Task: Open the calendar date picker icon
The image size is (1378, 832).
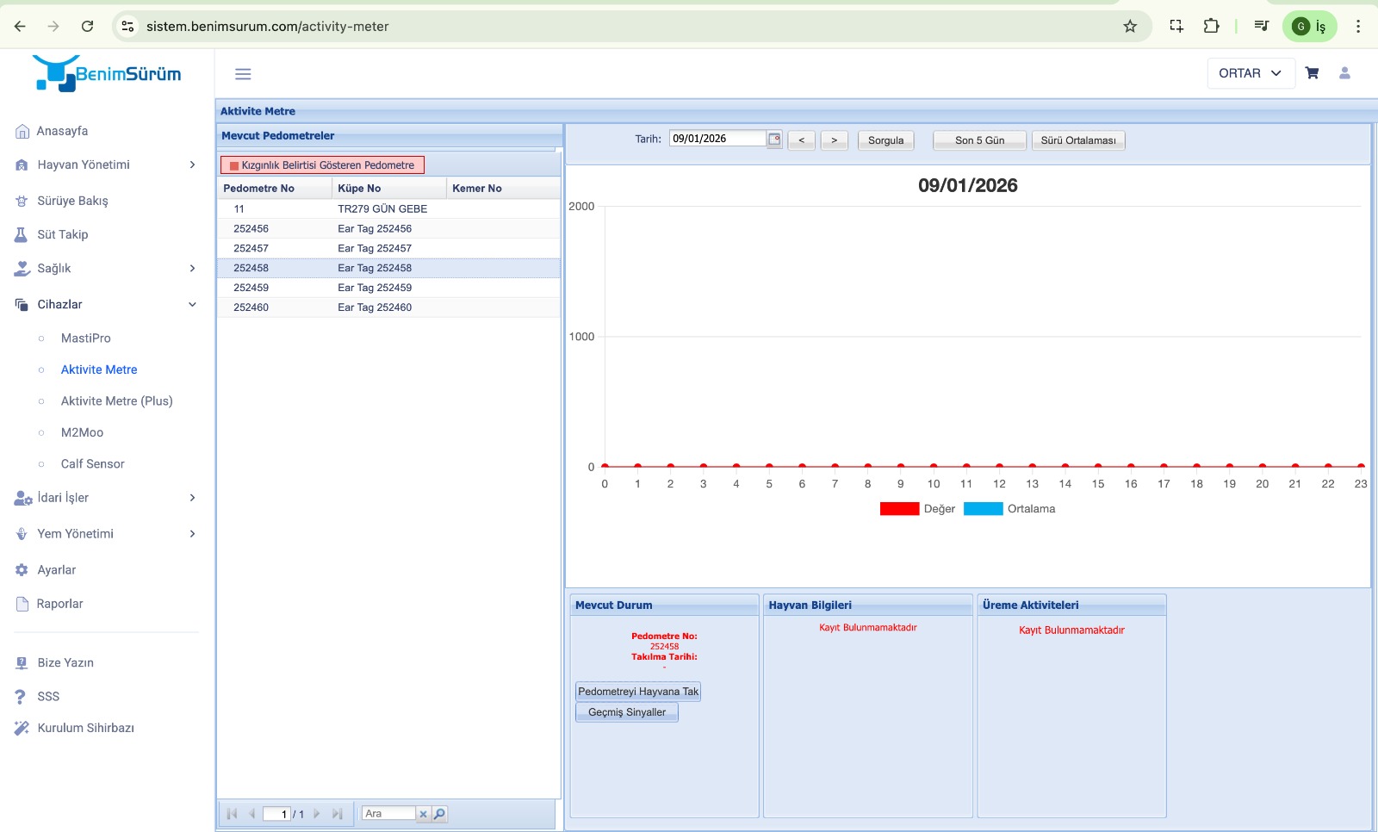Action: point(774,140)
